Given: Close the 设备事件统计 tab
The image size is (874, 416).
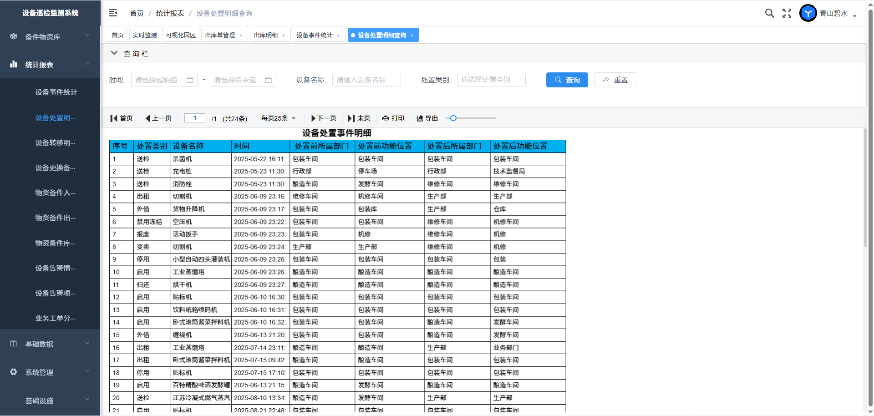Looking at the screenshot, I should point(338,36).
